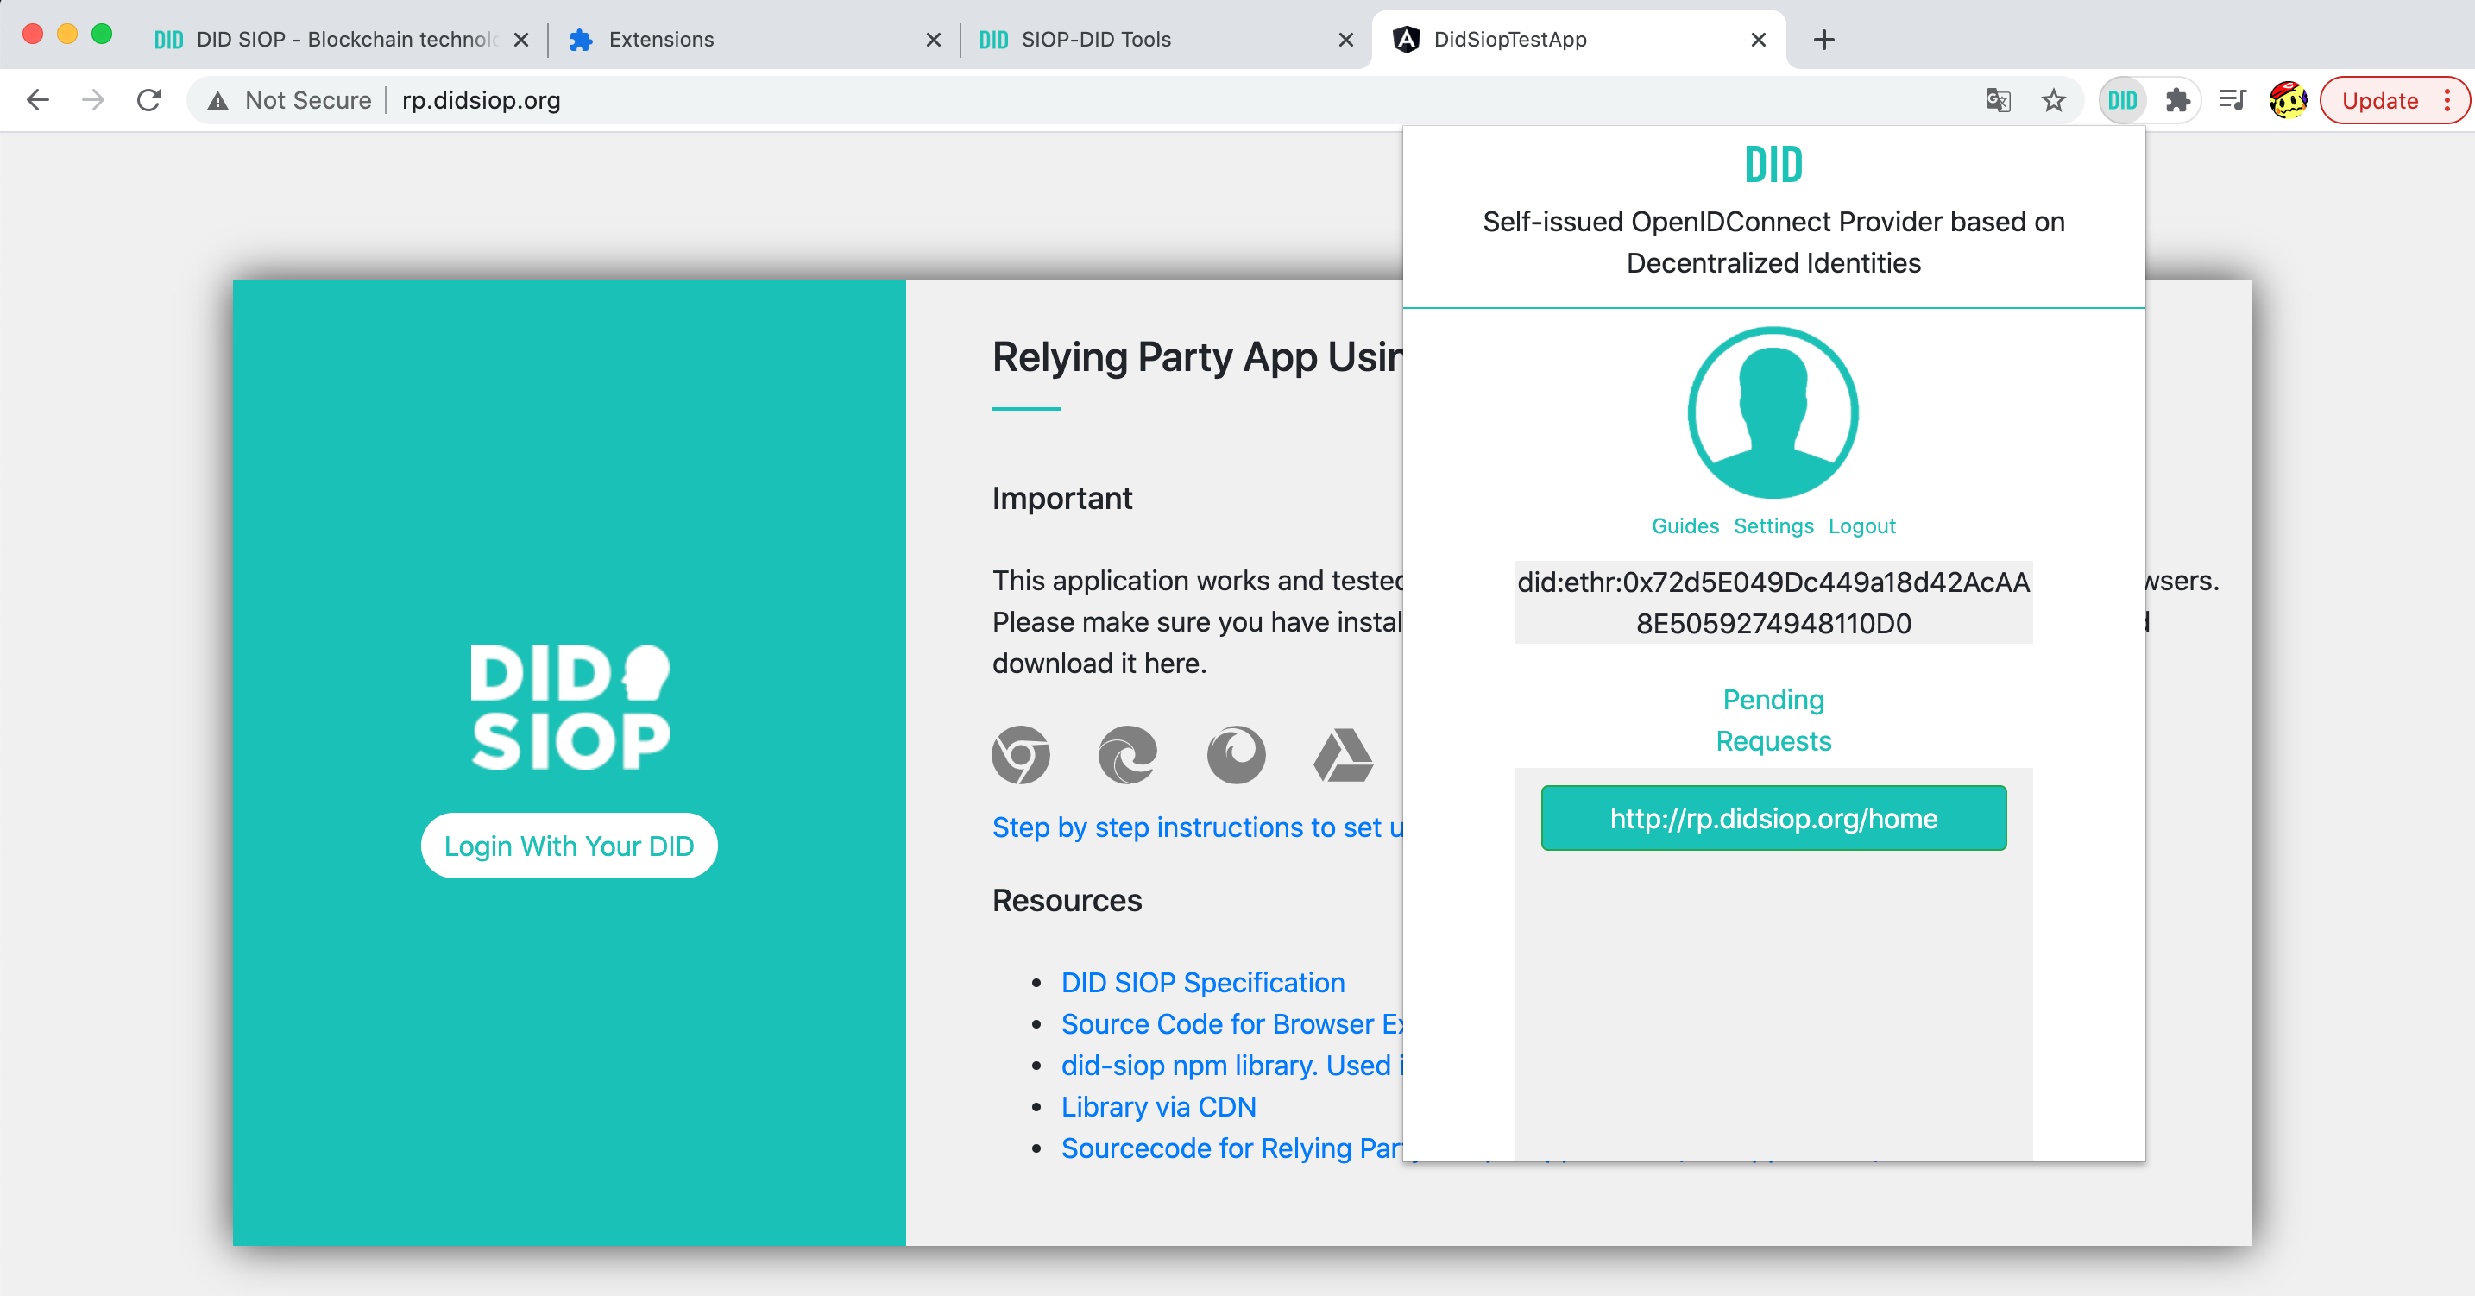
Task: Click the Chrome browser download icon
Action: [1020, 755]
